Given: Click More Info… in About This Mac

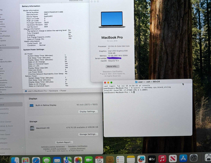Looking at the screenshot, I should point(112,66).
